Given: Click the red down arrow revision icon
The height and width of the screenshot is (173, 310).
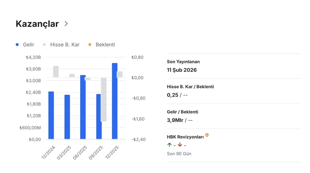Looking at the screenshot, I should (x=180, y=145).
